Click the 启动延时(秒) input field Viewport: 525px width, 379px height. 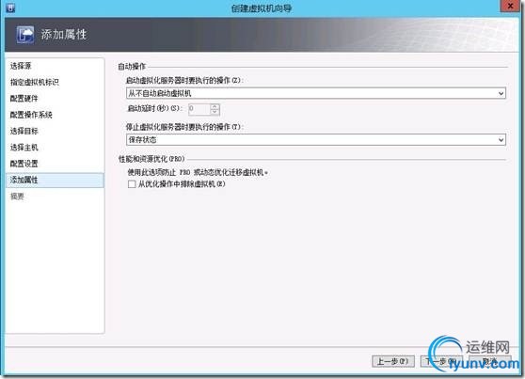(199, 109)
